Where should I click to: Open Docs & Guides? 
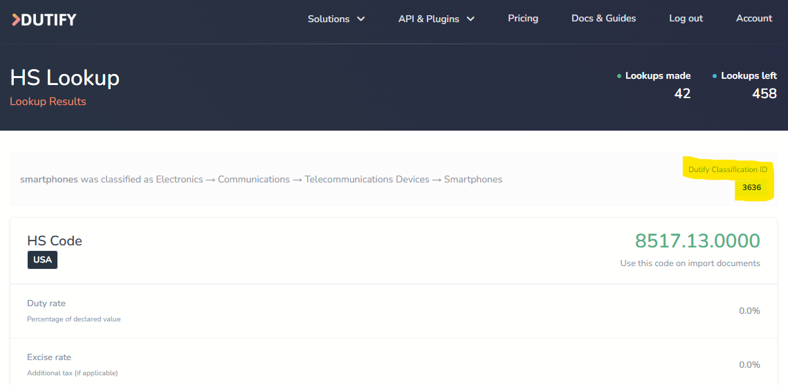coord(603,19)
